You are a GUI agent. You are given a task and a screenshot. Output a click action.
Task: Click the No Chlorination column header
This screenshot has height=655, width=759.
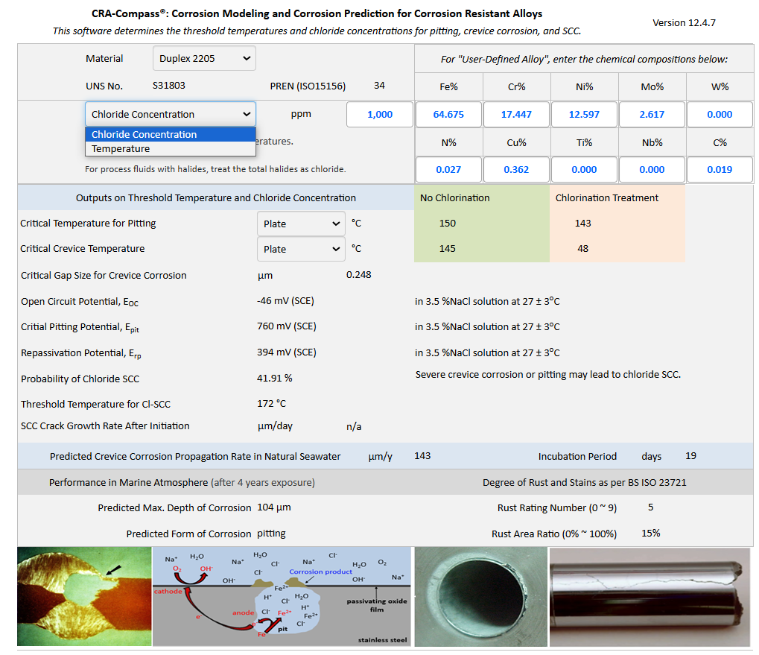(454, 198)
